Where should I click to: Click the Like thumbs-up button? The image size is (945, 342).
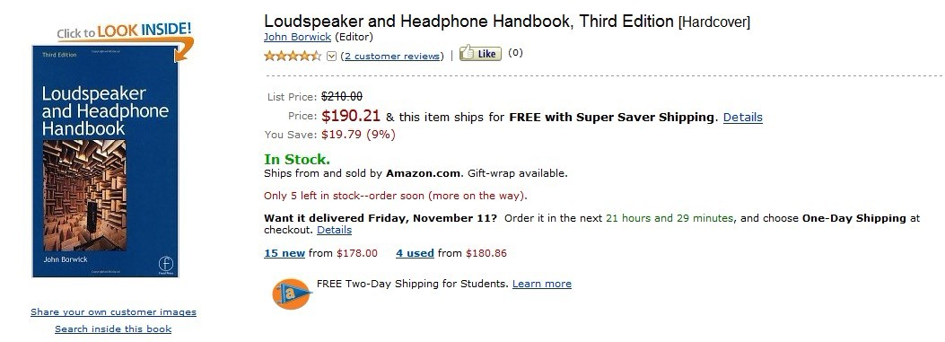click(480, 53)
